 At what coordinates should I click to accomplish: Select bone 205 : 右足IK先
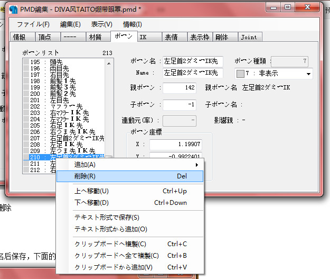[x=64, y=125]
